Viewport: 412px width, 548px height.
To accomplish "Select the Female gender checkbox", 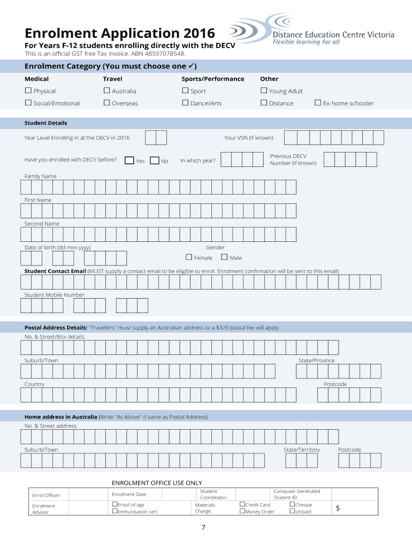I will (189, 257).
